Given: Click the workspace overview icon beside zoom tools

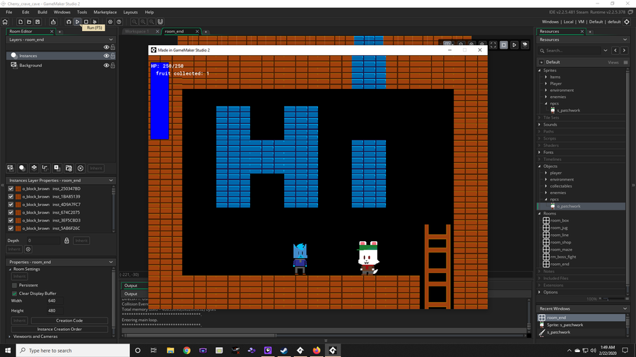Looking at the screenshot, I should [160, 22].
